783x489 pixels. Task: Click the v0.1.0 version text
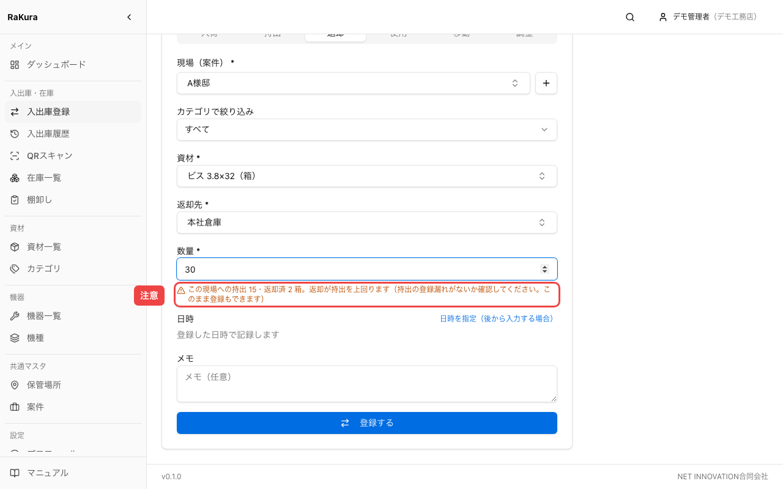[171, 477]
